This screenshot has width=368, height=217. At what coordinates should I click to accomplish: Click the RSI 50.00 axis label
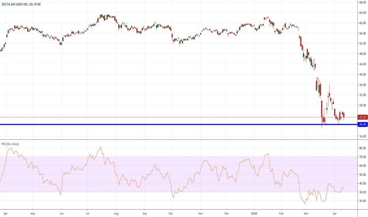362,174
